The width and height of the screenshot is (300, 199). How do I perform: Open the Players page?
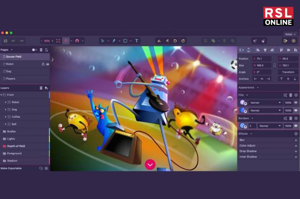click(25, 79)
